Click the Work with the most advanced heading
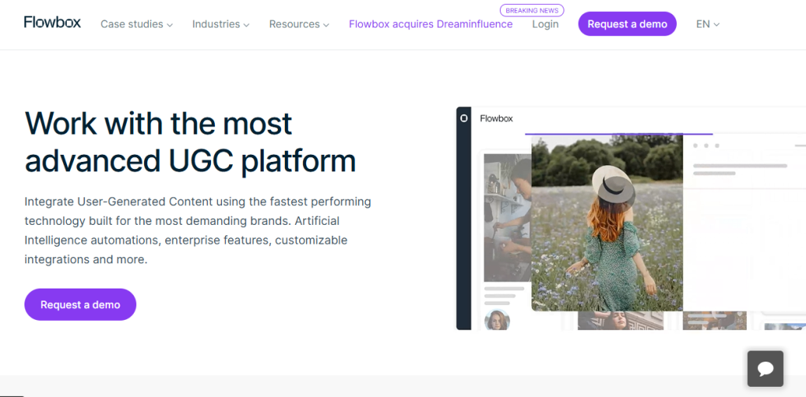This screenshot has height=397, width=806. (190, 142)
